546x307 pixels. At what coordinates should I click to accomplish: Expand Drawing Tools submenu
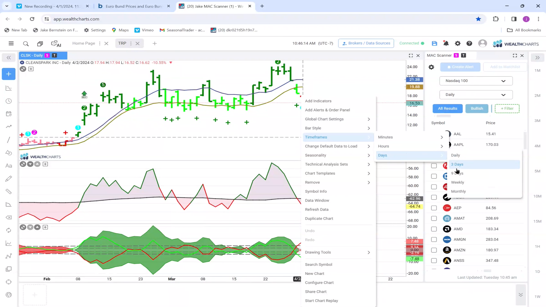338,252
